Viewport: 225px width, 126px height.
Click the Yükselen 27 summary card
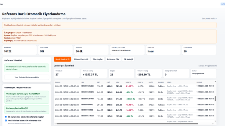[67, 73]
